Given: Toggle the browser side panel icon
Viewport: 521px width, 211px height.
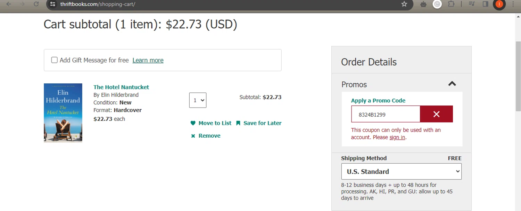Looking at the screenshot, I should pyautogui.click(x=485, y=4).
